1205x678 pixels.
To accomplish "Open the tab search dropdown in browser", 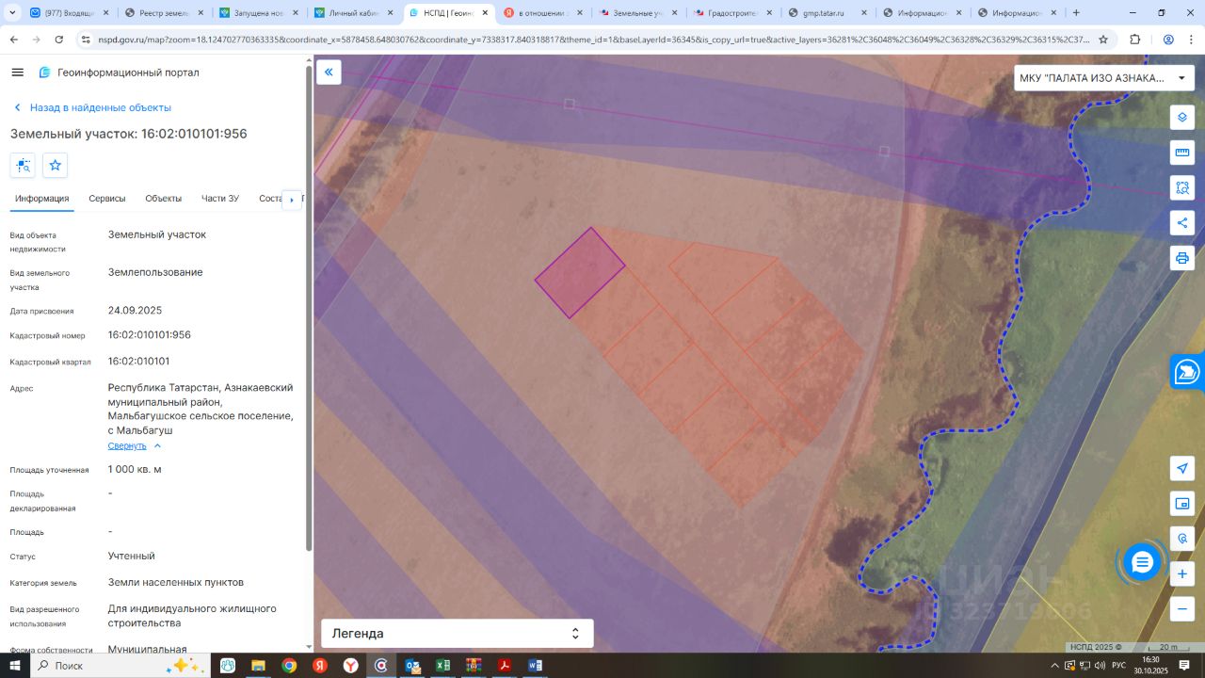I will click(x=12, y=13).
